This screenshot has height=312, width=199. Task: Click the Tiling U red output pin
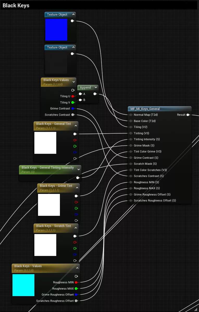click(73, 96)
